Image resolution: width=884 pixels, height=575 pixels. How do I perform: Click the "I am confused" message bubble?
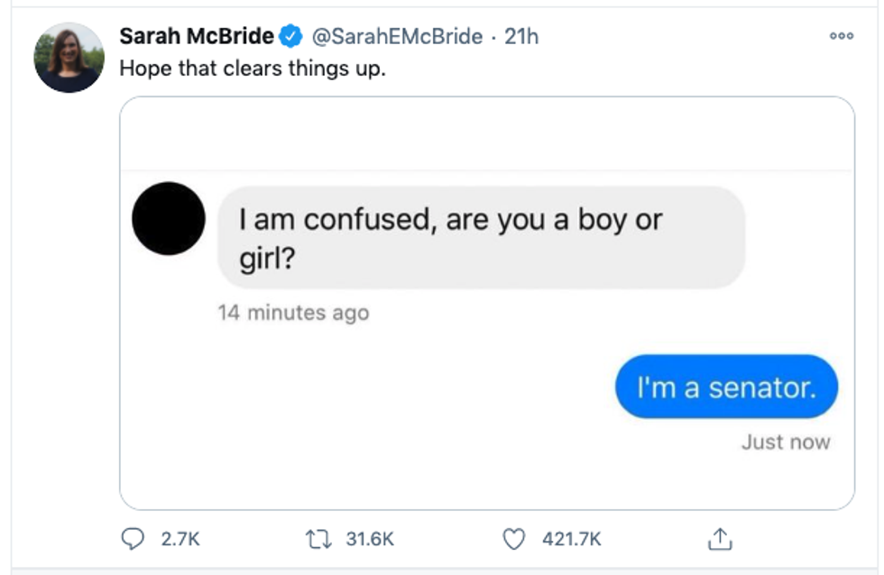tap(482, 238)
